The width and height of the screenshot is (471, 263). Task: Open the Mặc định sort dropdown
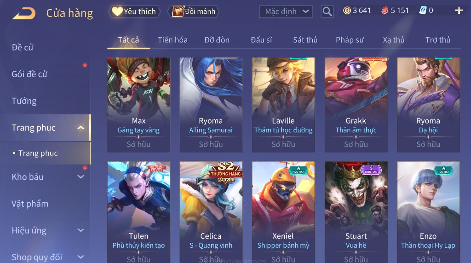click(x=286, y=12)
